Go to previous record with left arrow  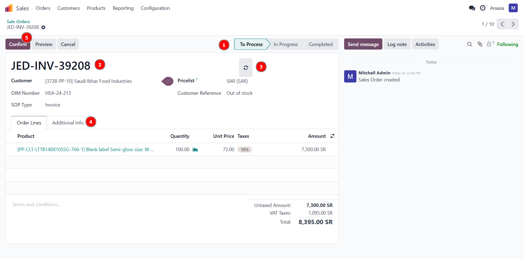[x=502, y=24]
